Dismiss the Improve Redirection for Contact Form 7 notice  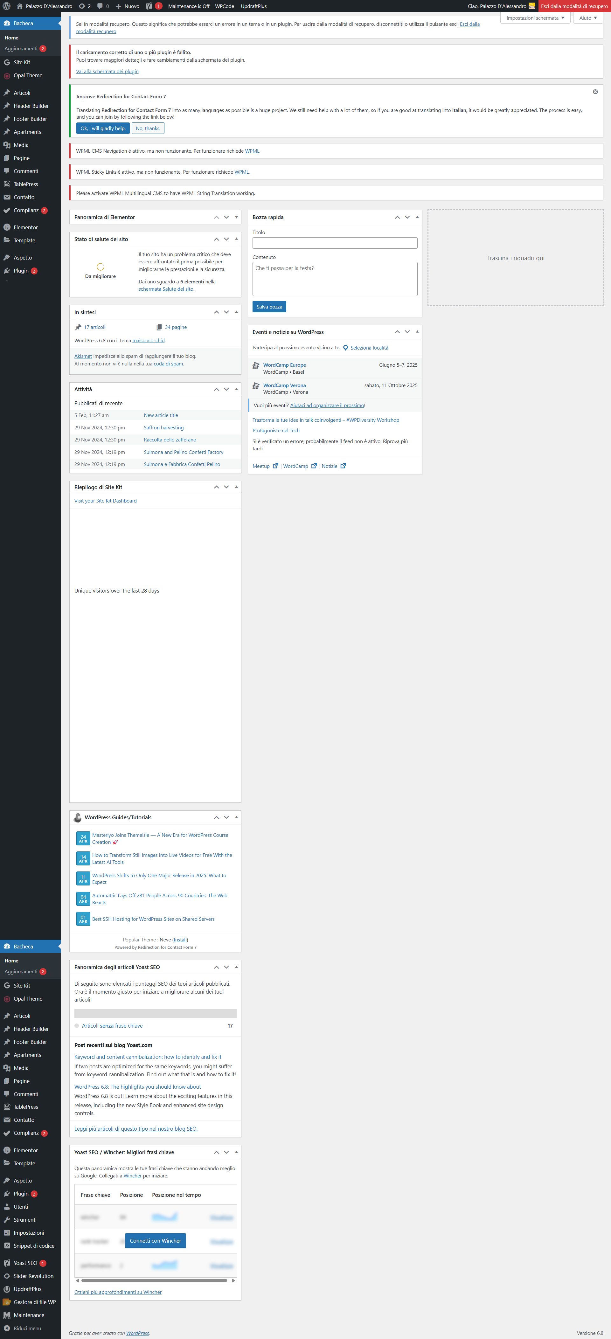tap(595, 92)
